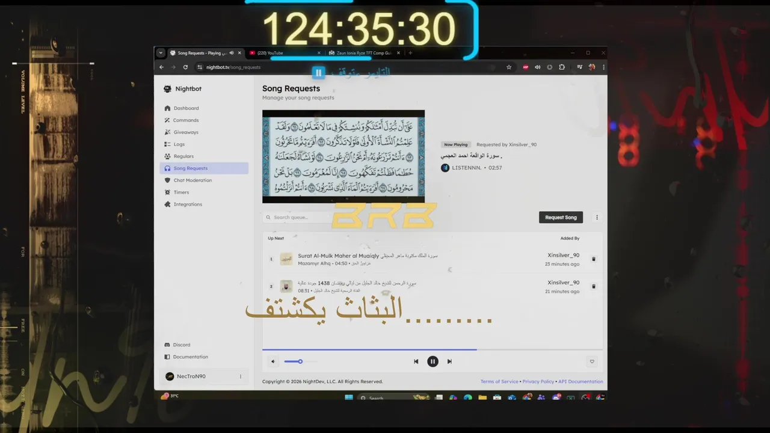Open a new browser tab
This screenshot has width=770, height=433.
[410, 53]
